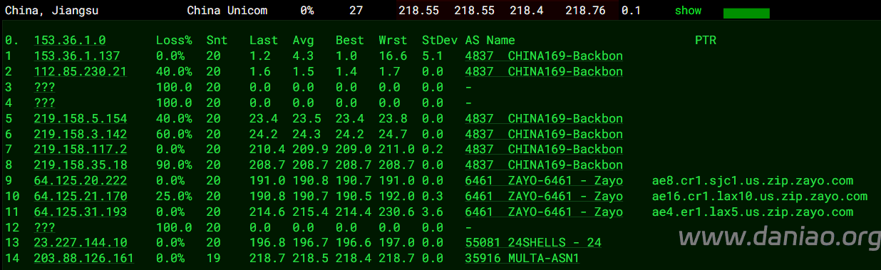The height and width of the screenshot is (270, 881).
Task: Click the ??? host on hop 4
Action: [x=44, y=103]
